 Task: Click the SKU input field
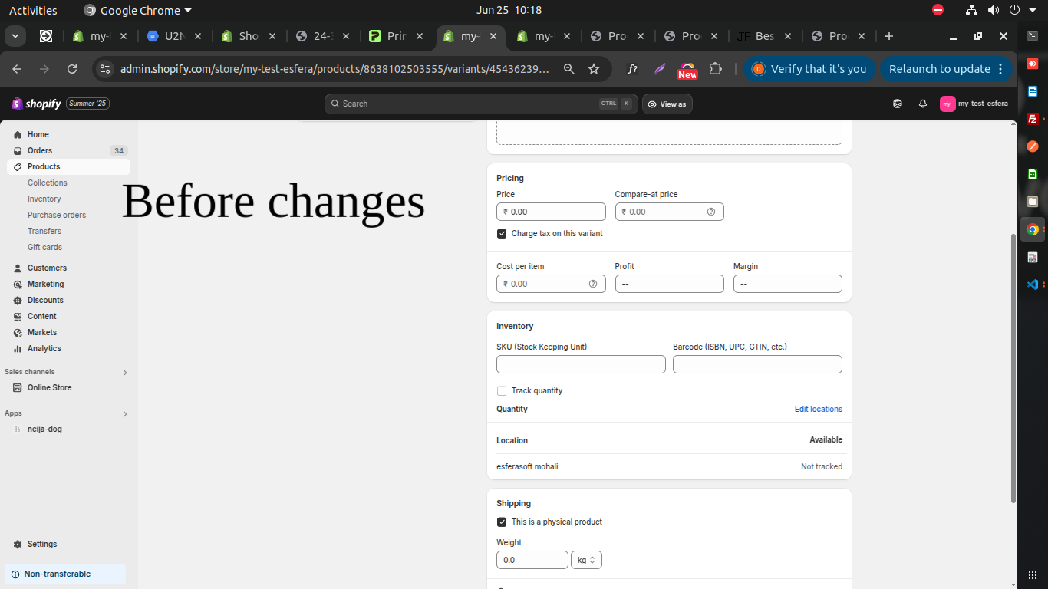581,364
